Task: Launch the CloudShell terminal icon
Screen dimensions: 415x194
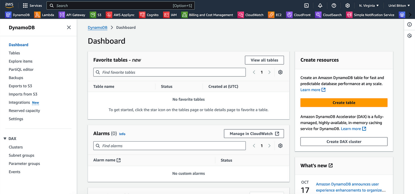Action: (x=307, y=6)
